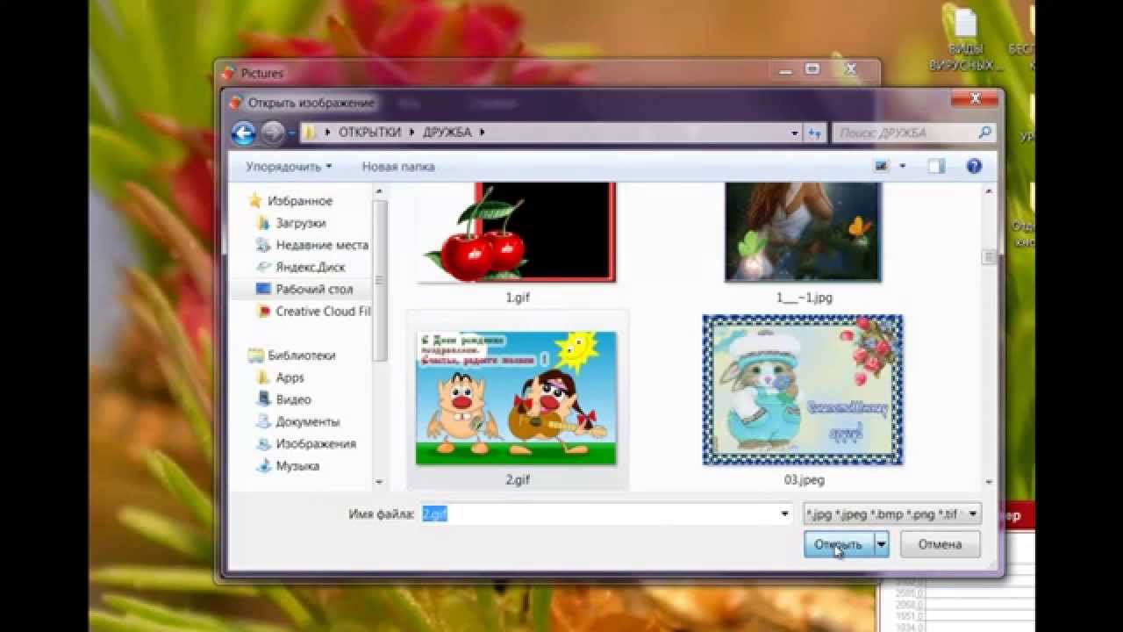Screen dimensions: 1123x632
Task: Select Библиотеки in navigation pane
Action: pyautogui.click(x=302, y=355)
